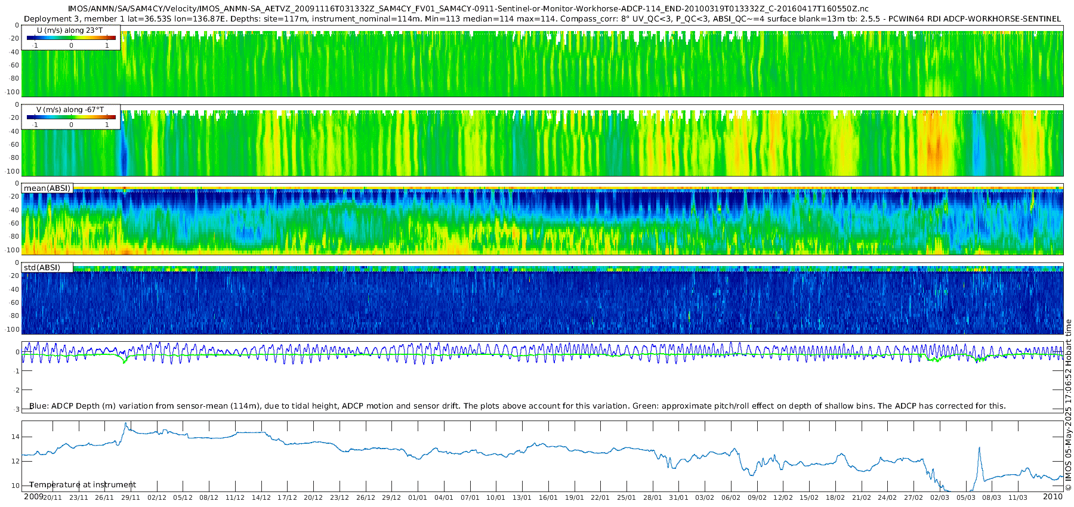Click the 2009 year label on time axis
The height and width of the screenshot is (507, 1074).
pyautogui.click(x=33, y=497)
